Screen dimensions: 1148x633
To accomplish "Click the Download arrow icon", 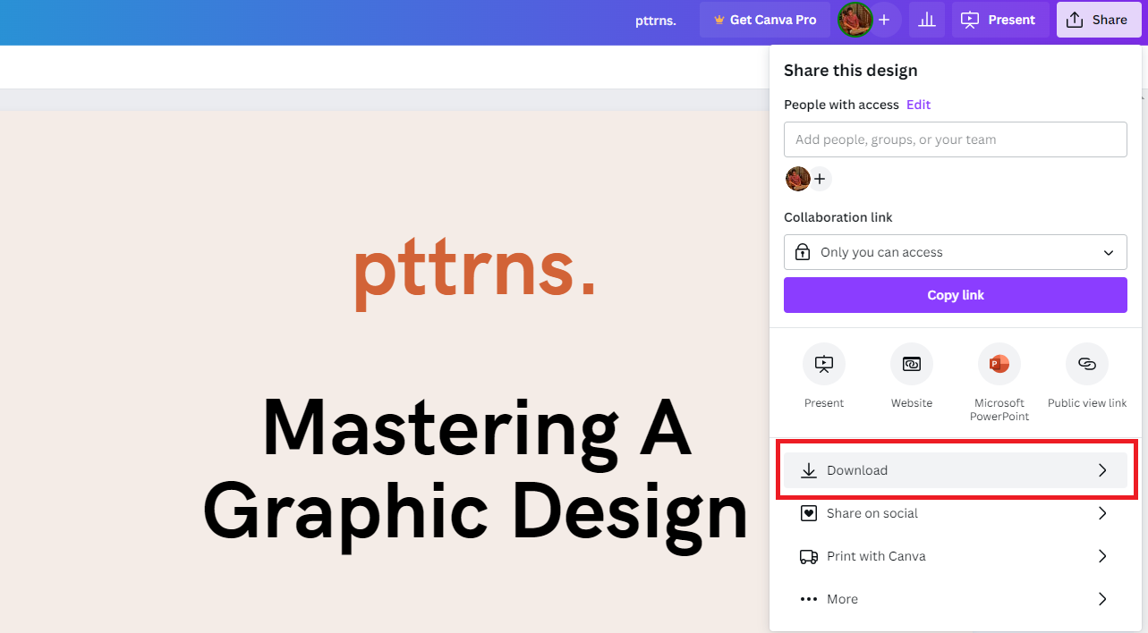I will (x=809, y=470).
